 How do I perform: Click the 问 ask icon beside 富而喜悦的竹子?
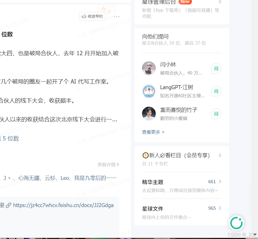click(216, 114)
